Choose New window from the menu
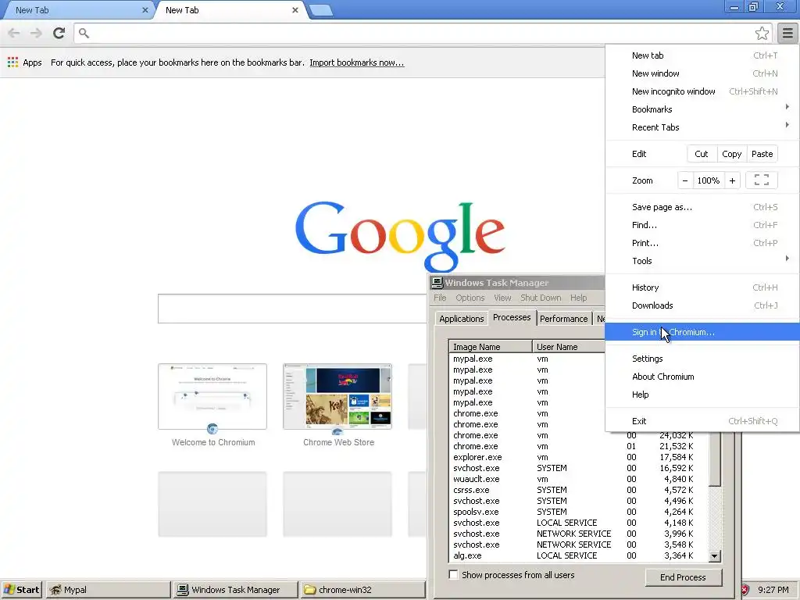800x600 pixels. (702, 73)
